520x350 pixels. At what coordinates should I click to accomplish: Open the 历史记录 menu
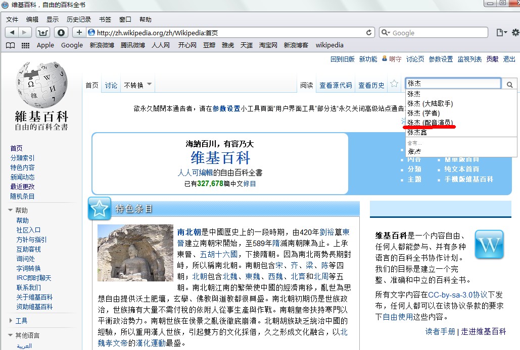(79, 20)
